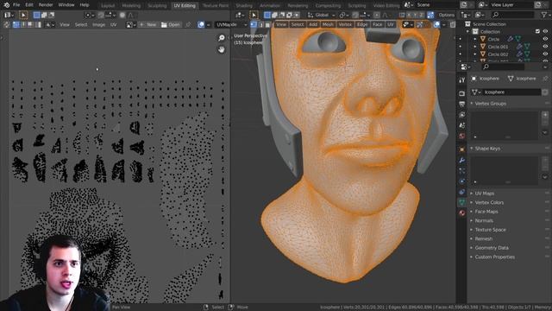552x311 pixels.
Task: Expand the Circle object in outliner
Action: pyautogui.click(x=475, y=39)
